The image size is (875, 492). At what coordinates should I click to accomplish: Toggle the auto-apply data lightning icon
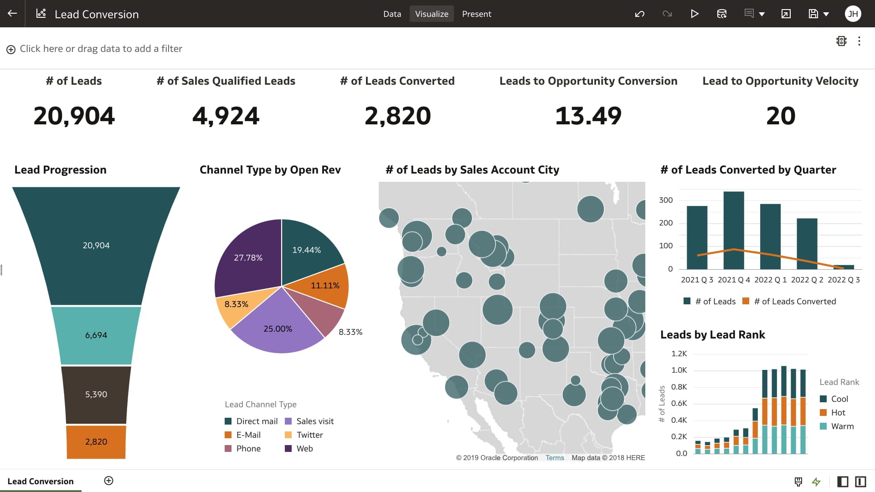pos(816,482)
